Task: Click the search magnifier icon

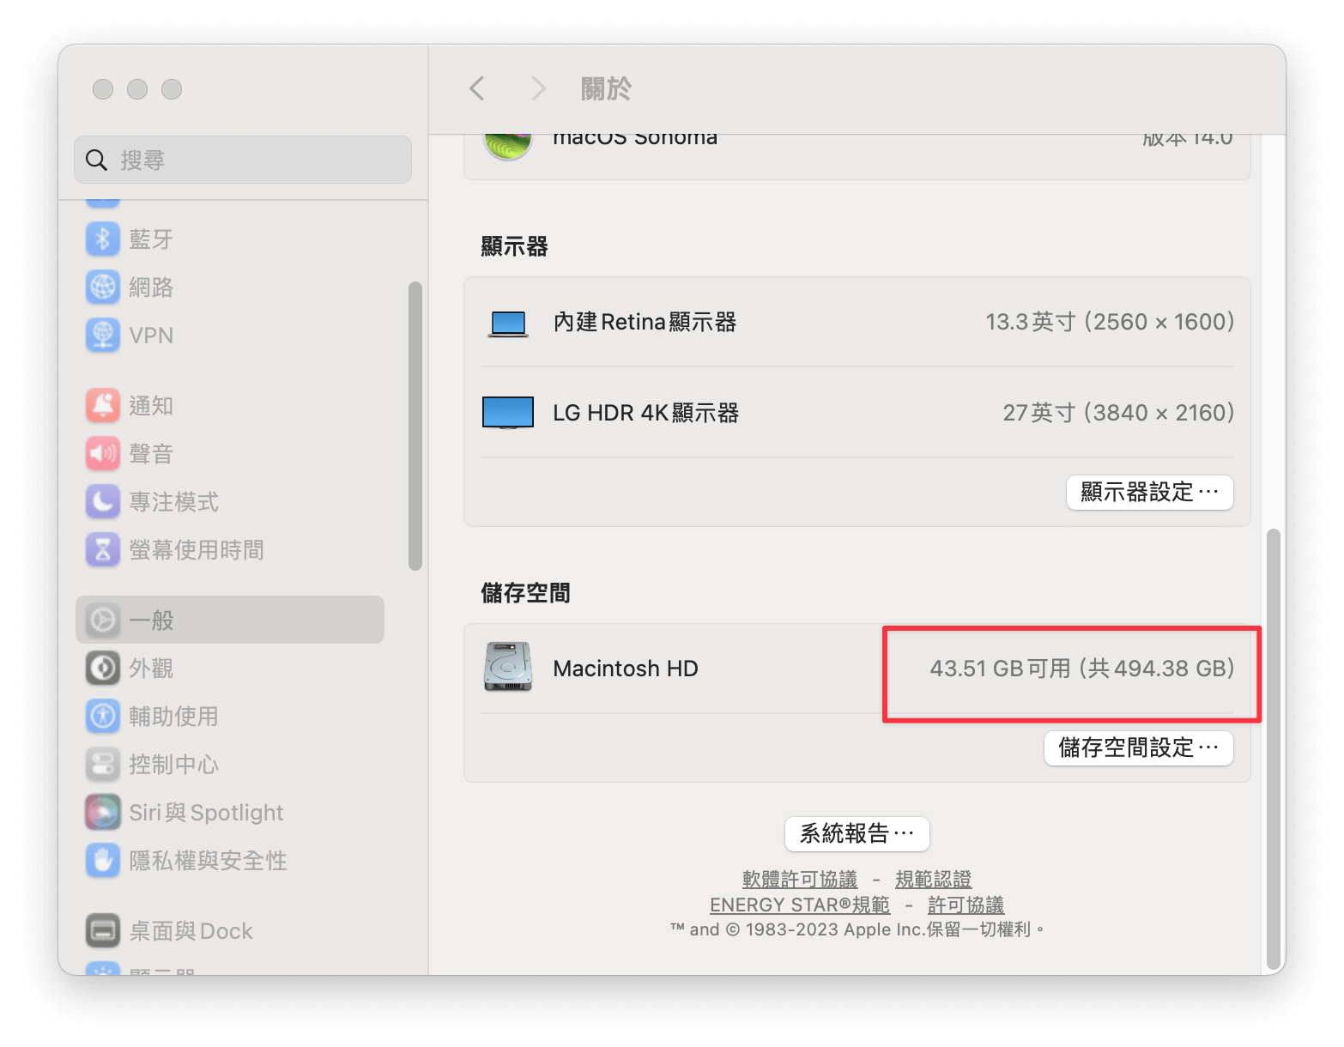Action: [96, 160]
